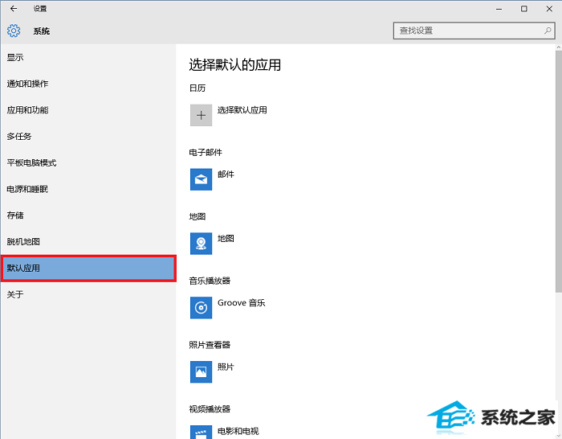This screenshot has width=562, height=439.
Task: Click the 选择默认的应用 heading
Action: click(234, 65)
